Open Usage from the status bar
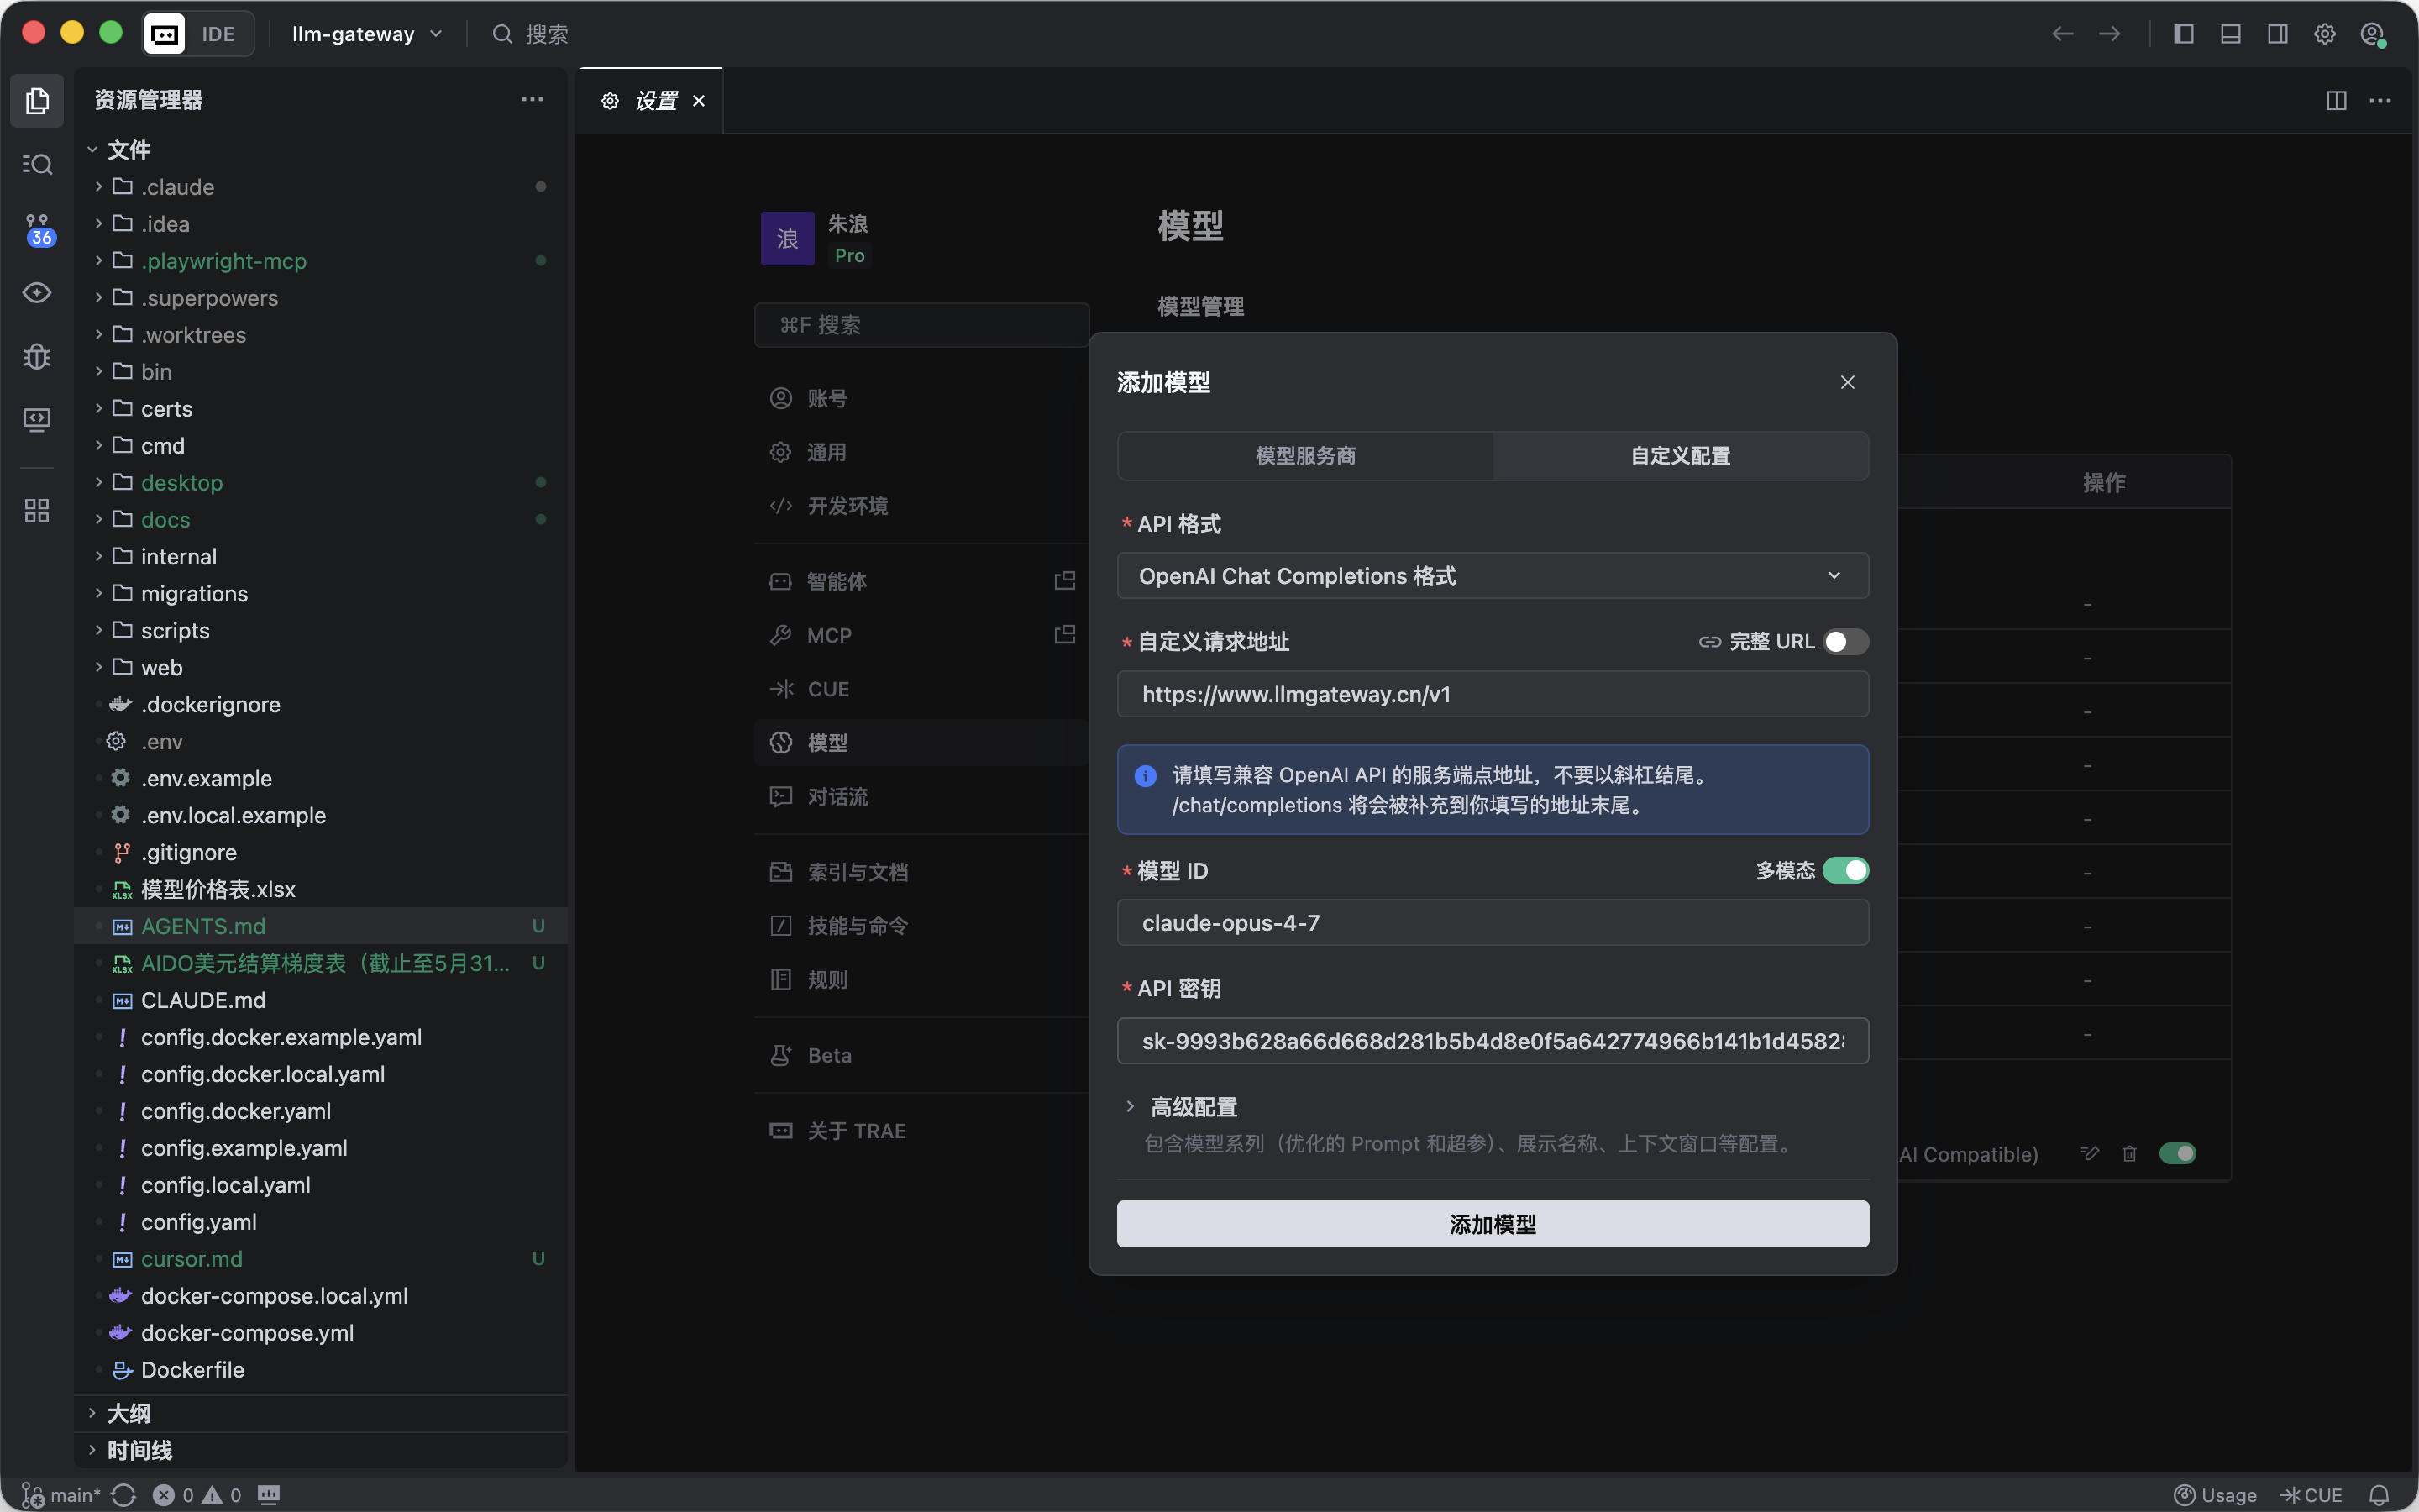This screenshot has height=1512, width=2419. pos(2215,1494)
